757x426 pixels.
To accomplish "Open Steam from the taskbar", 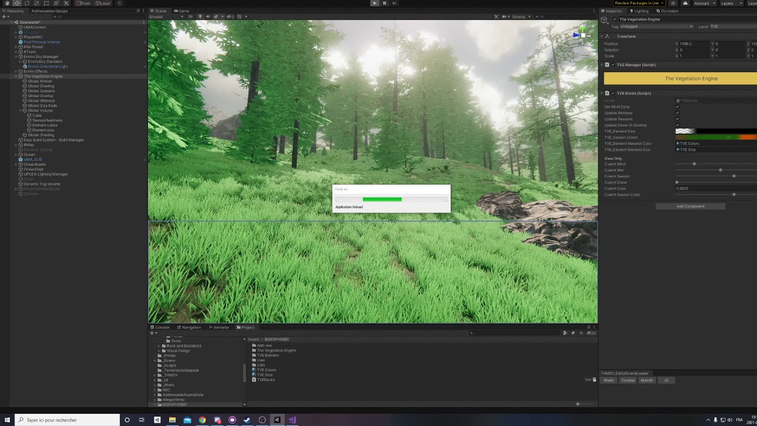I will [247, 419].
